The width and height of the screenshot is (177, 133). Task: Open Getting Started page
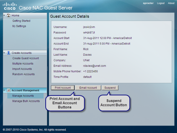(21, 21)
